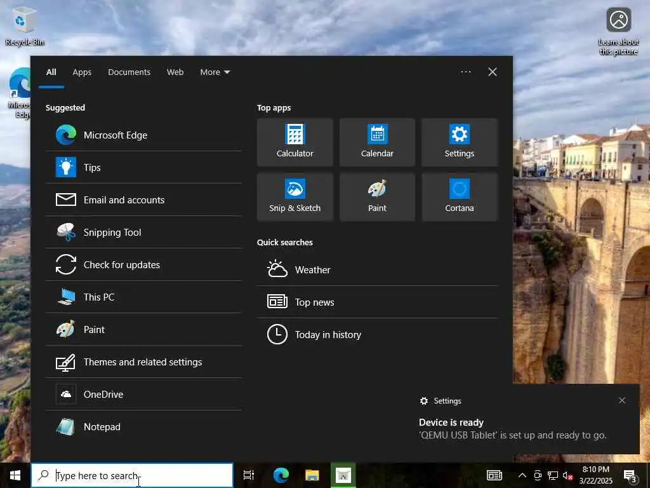Open OneDrive from suggestions
650x488 pixels.
[143, 394]
